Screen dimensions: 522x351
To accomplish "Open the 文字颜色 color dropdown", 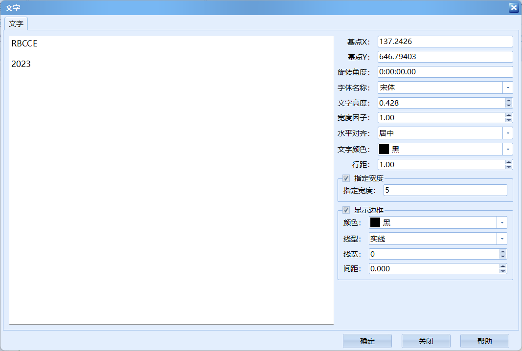I will [508, 149].
